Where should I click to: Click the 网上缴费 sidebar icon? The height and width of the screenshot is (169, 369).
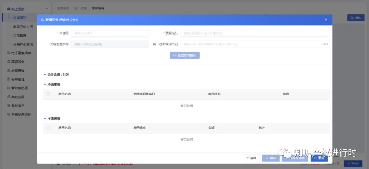coord(9,9)
